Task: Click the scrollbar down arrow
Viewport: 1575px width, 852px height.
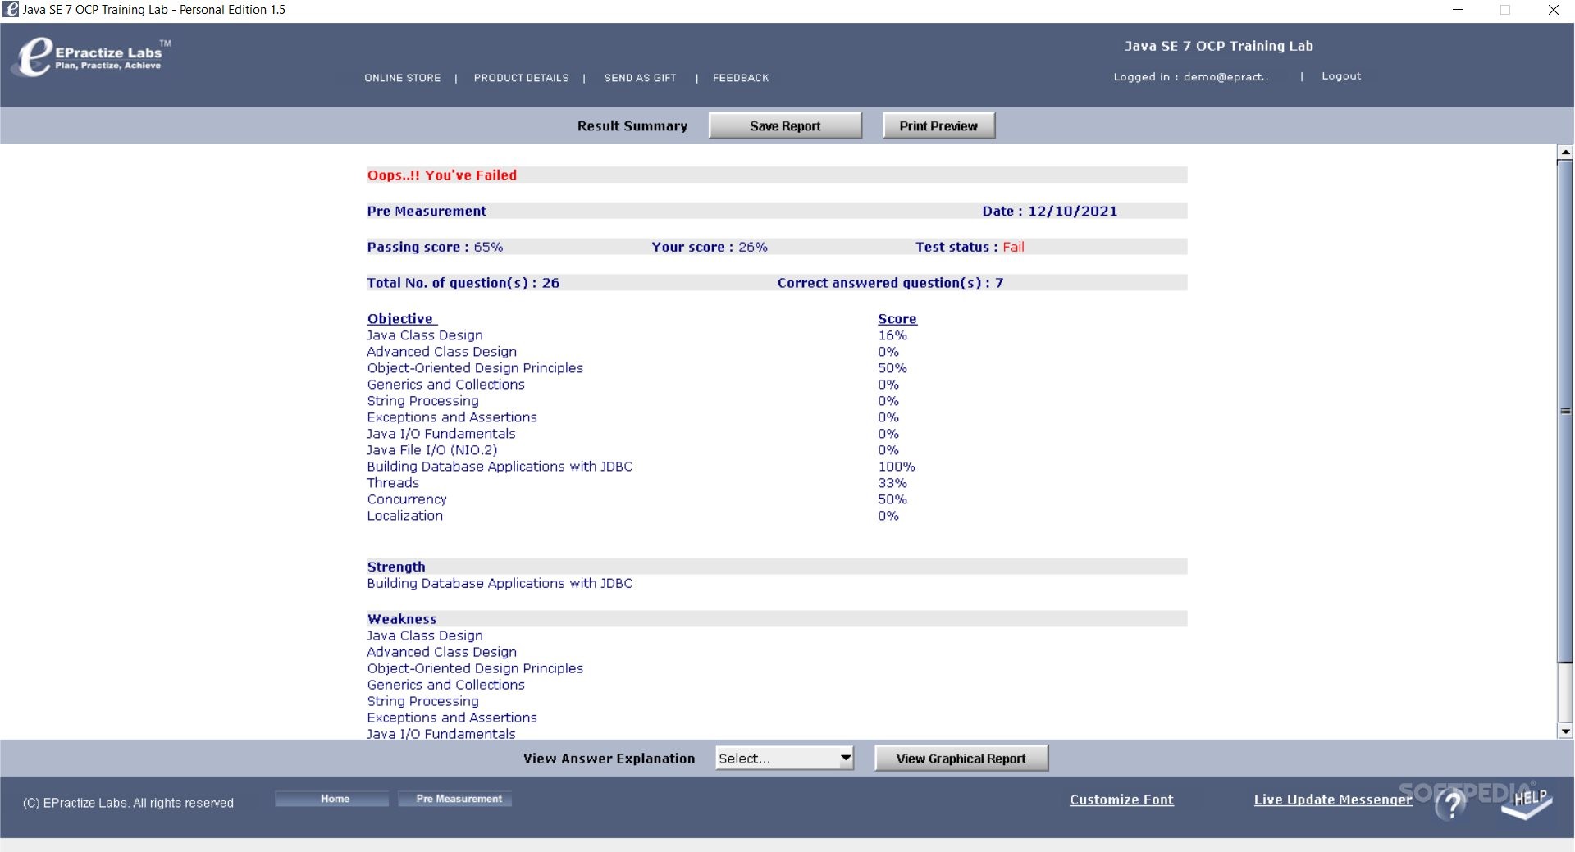Action: pos(1565,731)
